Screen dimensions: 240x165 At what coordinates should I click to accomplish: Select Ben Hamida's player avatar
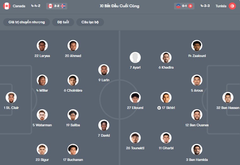pos(197,150)
